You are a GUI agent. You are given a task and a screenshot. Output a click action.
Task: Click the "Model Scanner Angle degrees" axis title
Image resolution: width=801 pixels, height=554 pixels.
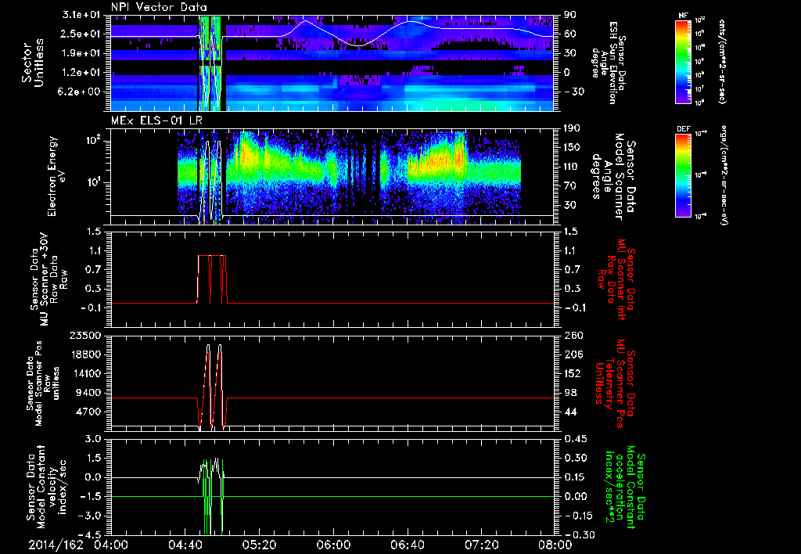(x=613, y=176)
